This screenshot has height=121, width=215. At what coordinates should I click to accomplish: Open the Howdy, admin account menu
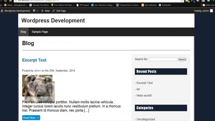point(204,11)
